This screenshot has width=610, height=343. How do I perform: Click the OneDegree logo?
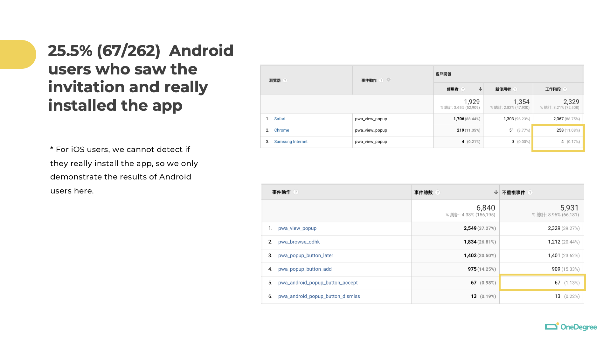[x=571, y=327]
